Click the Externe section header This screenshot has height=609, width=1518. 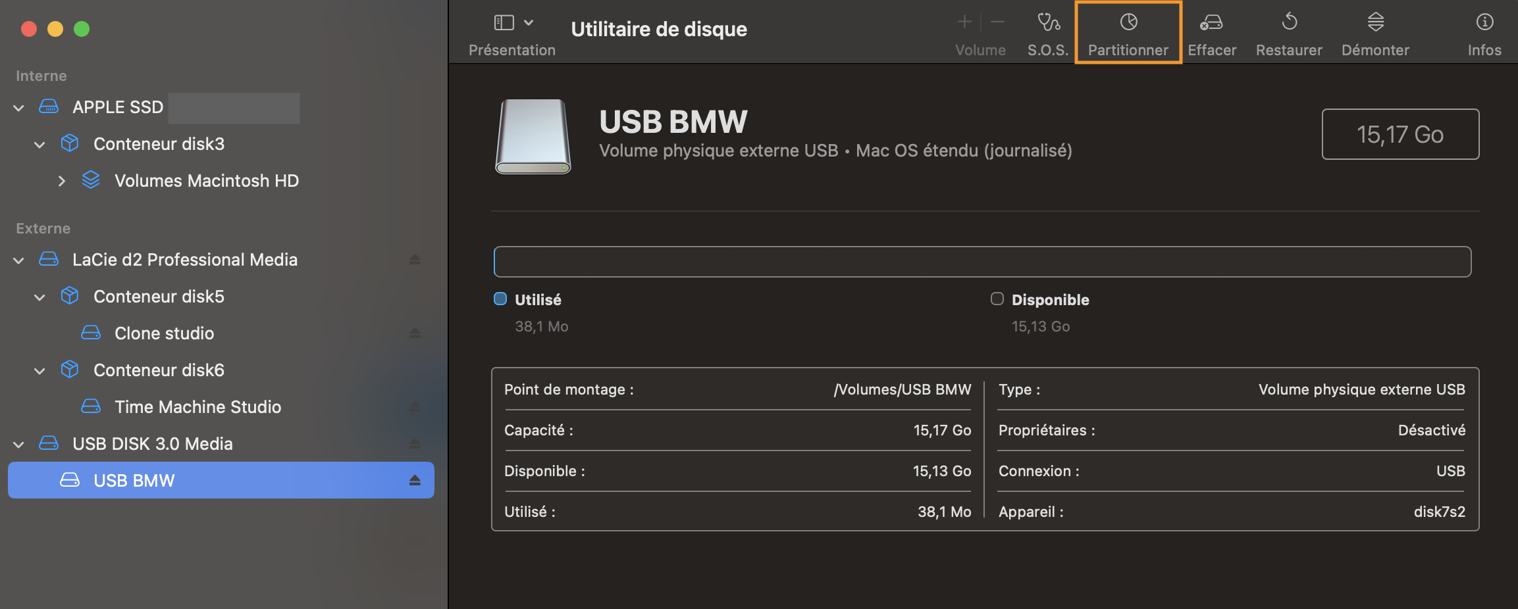click(x=43, y=228)
